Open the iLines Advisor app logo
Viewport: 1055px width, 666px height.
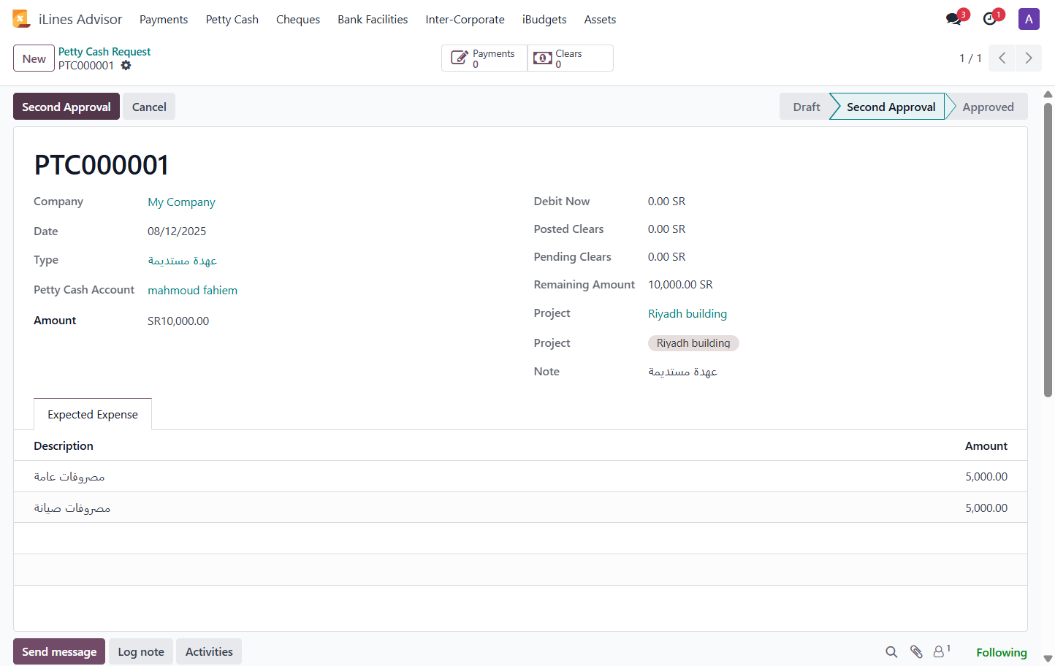coord(21,19)
